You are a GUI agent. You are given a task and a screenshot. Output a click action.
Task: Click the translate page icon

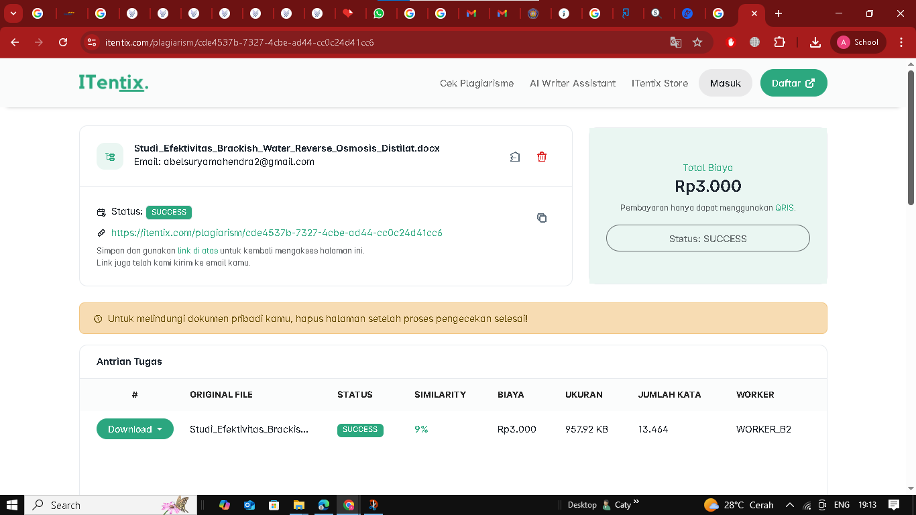coord(676,42)
